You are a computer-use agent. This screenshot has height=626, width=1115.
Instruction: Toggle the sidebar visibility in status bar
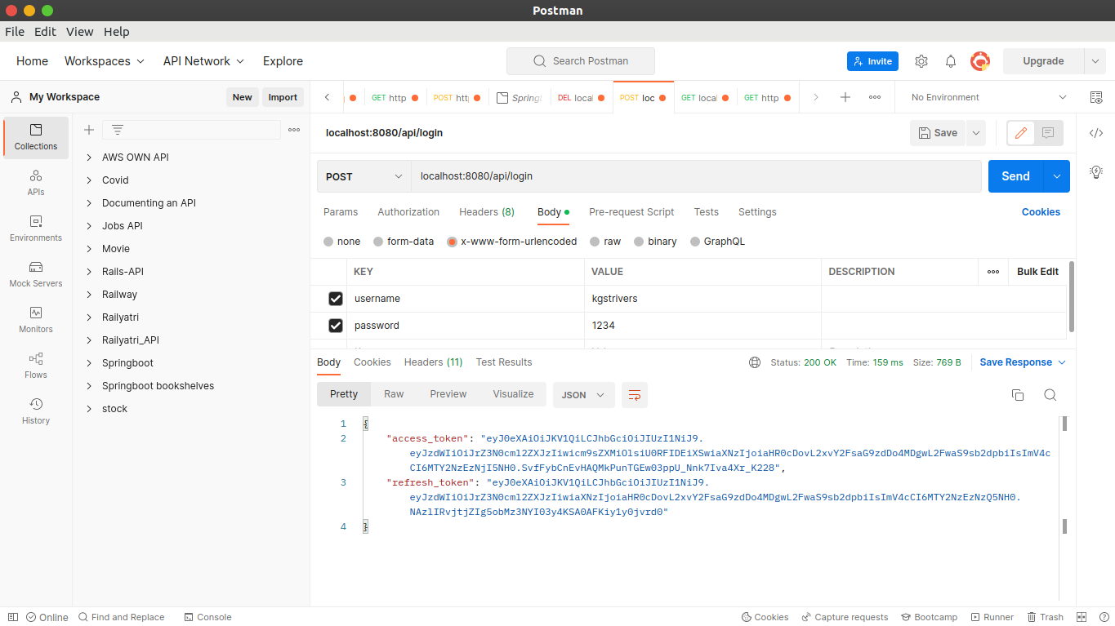click(x=12, y=617)
